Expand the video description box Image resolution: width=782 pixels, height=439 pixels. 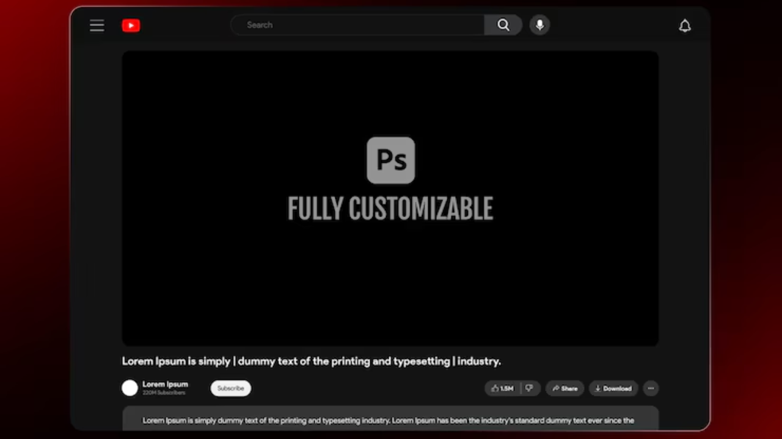coord(390,419)
